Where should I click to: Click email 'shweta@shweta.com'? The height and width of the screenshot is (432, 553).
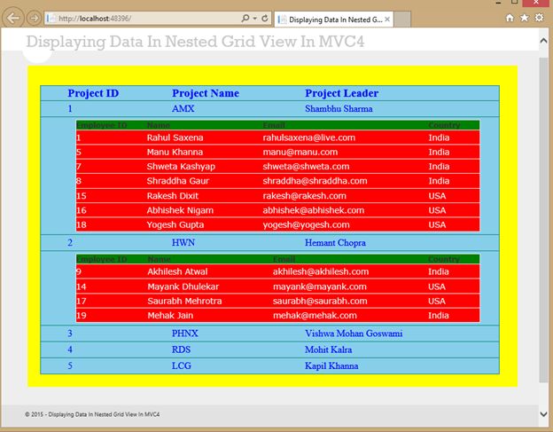[306, 167]
